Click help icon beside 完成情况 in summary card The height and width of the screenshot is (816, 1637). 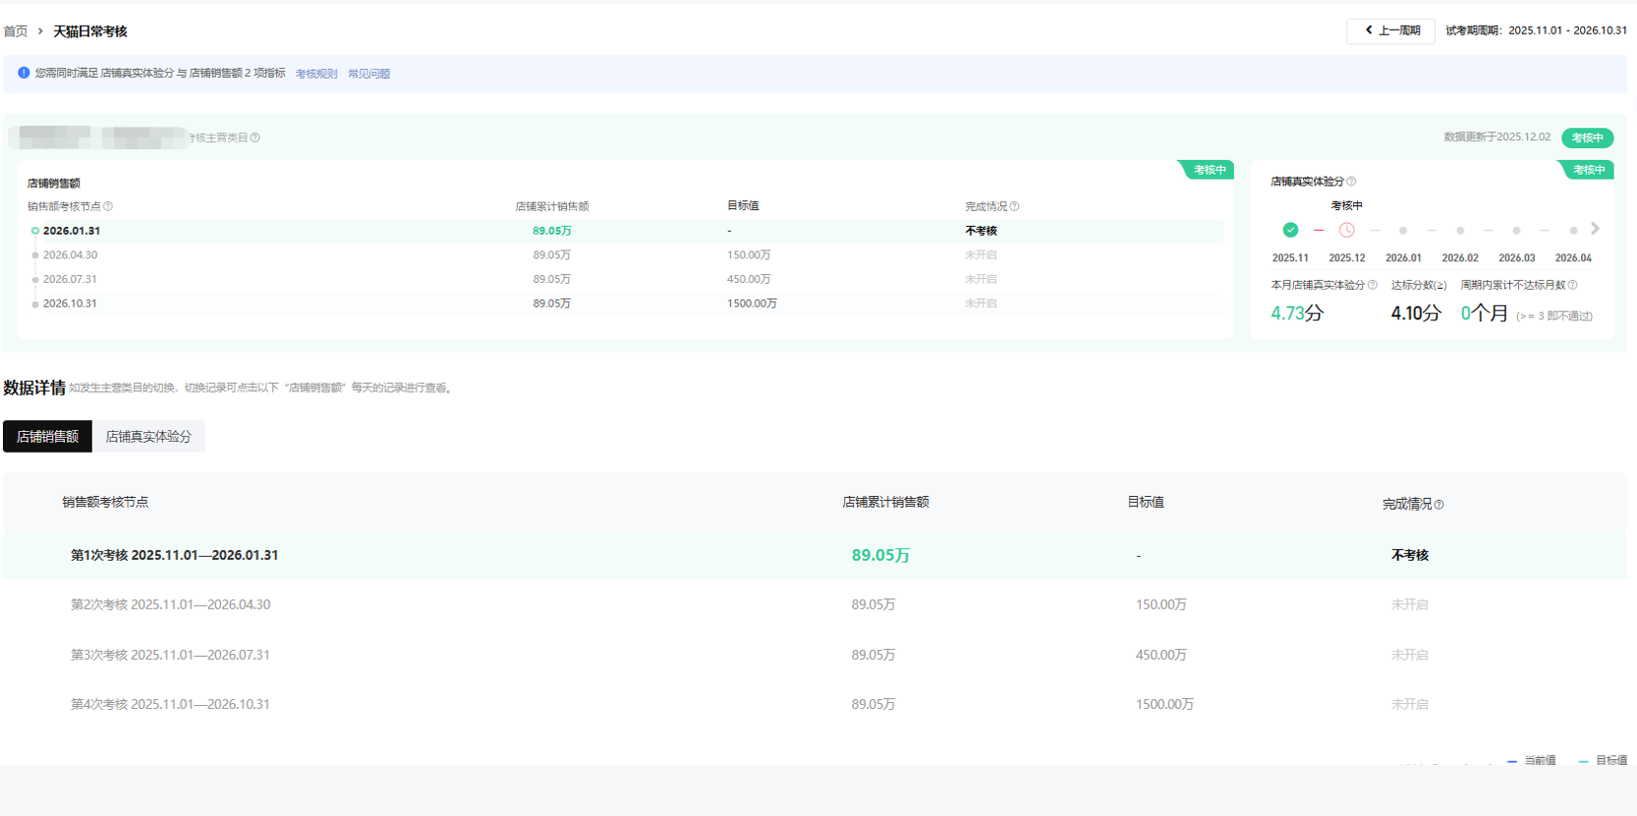click(x=1015, y=207)
